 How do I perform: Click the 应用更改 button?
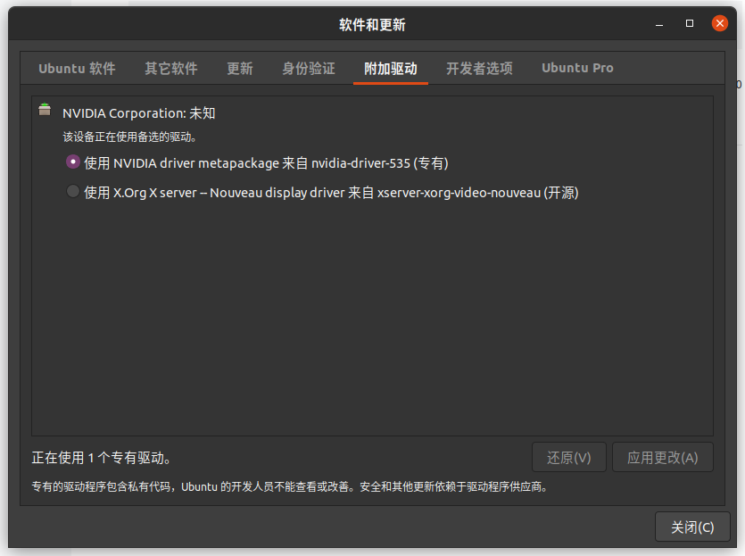pyautogui.click(x=662, y=457)
